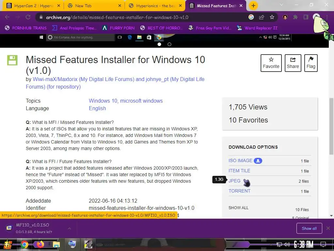
Task: Click the Show all downloads button
Action: (309, 228)
